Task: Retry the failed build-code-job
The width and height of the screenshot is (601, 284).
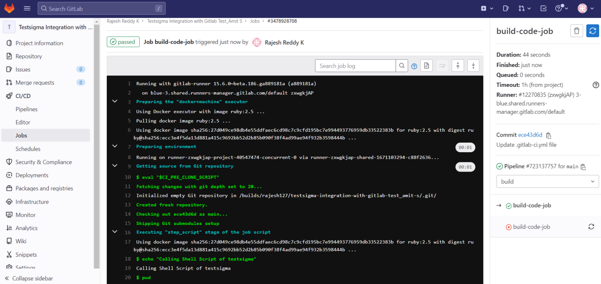Action: click(x=591, y=227)
